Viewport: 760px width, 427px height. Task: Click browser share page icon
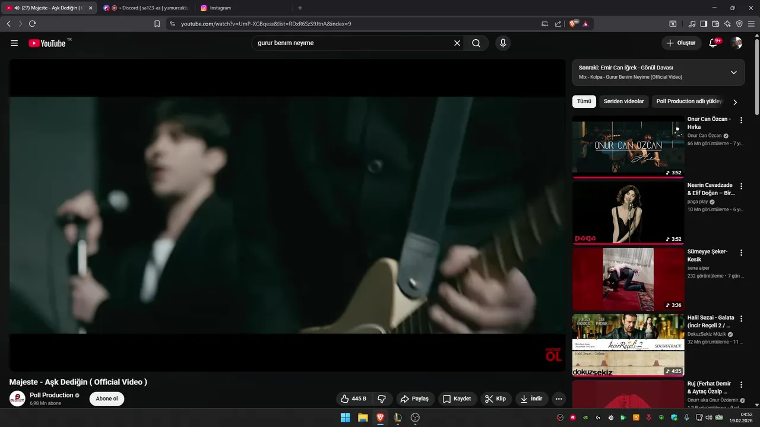tap(558, 24)
